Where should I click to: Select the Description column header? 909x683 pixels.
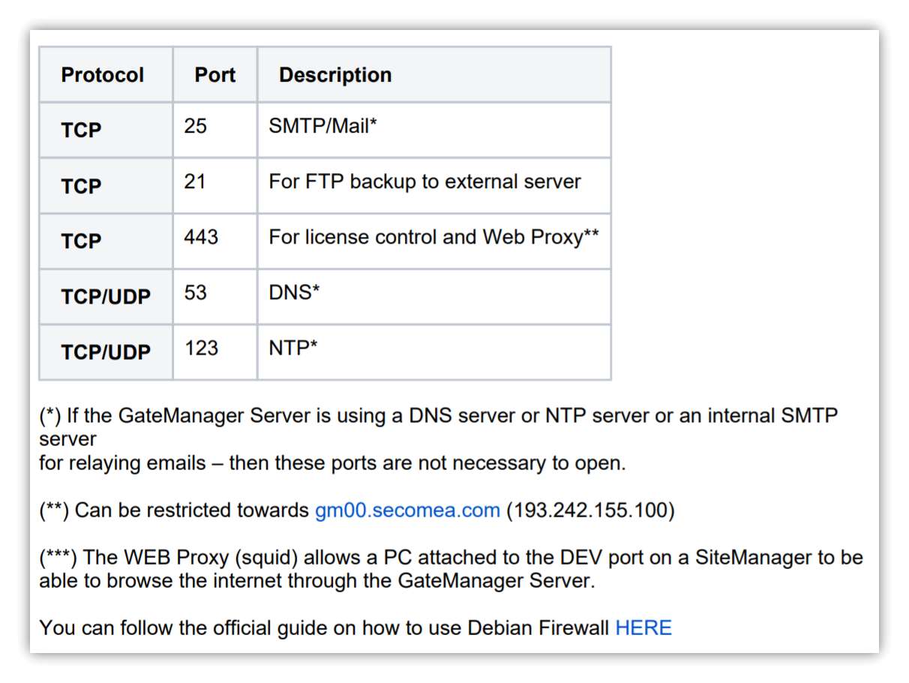click(x=434, y=75)
